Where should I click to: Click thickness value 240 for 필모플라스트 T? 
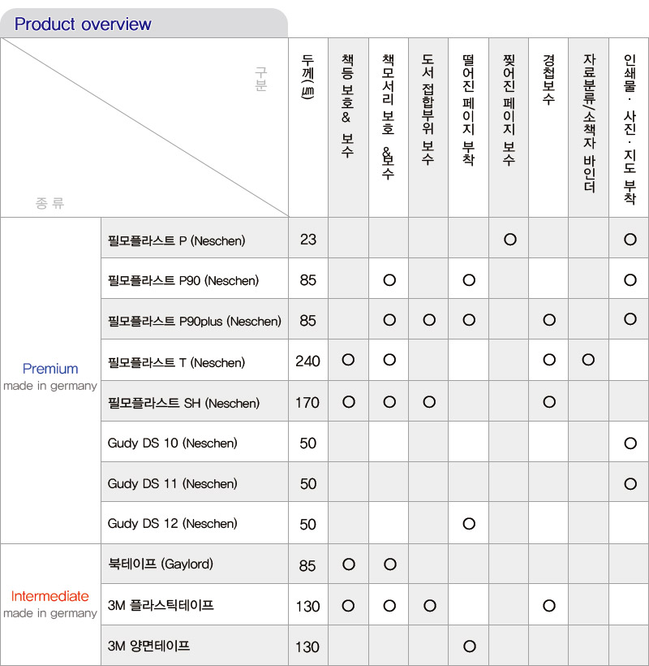(308, 361)
